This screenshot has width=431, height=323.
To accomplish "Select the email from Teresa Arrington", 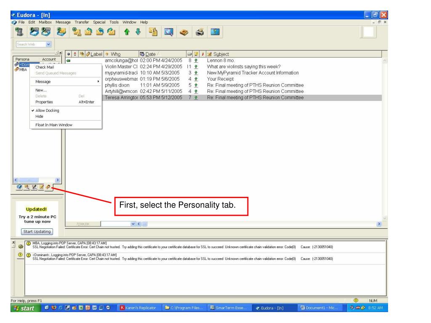I will click(223, 98).
